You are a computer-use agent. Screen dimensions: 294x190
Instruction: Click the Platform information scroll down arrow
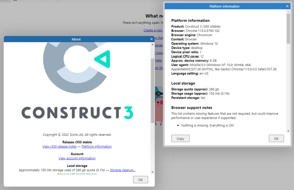288,131
